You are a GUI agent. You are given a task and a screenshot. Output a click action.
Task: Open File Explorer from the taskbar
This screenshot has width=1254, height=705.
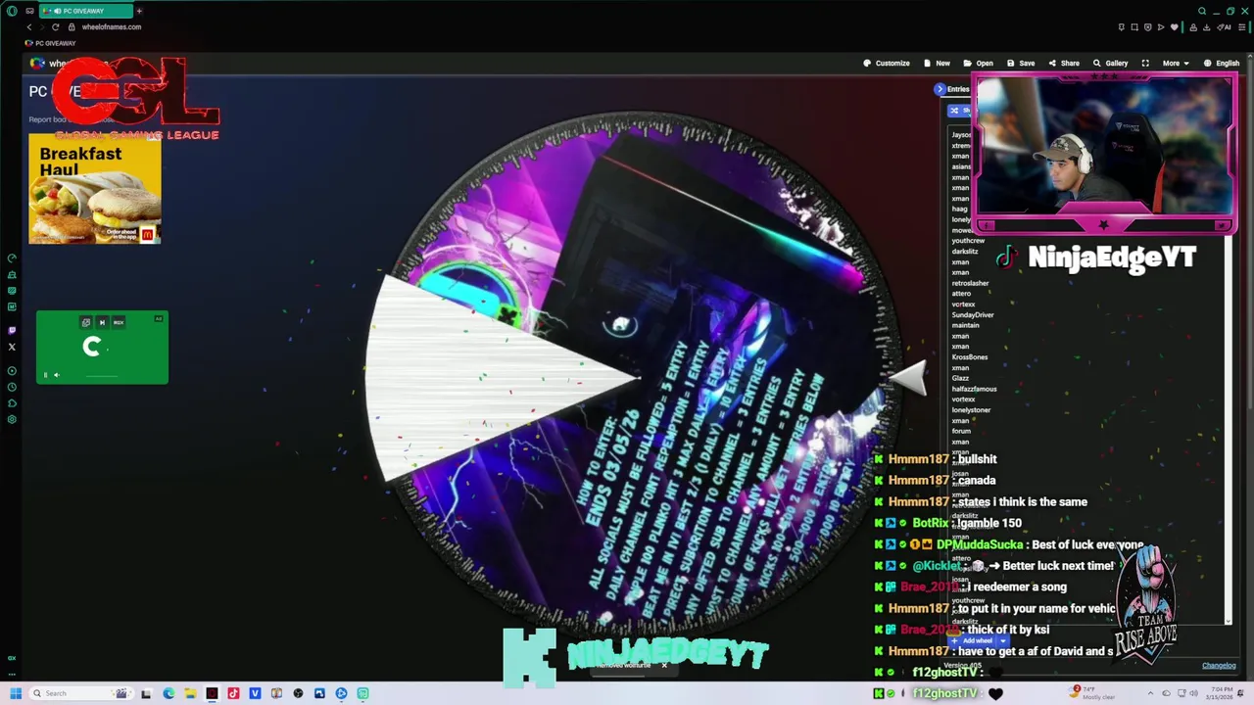(190, 693)
